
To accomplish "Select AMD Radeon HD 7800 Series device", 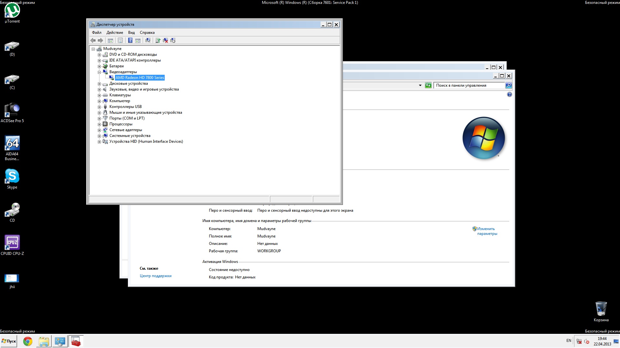I will (140, 78).
